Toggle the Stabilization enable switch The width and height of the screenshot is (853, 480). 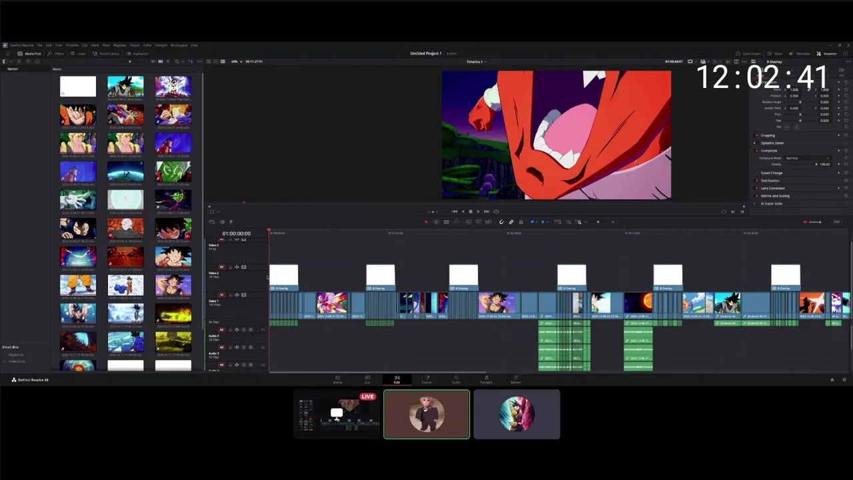coord(756,180)
